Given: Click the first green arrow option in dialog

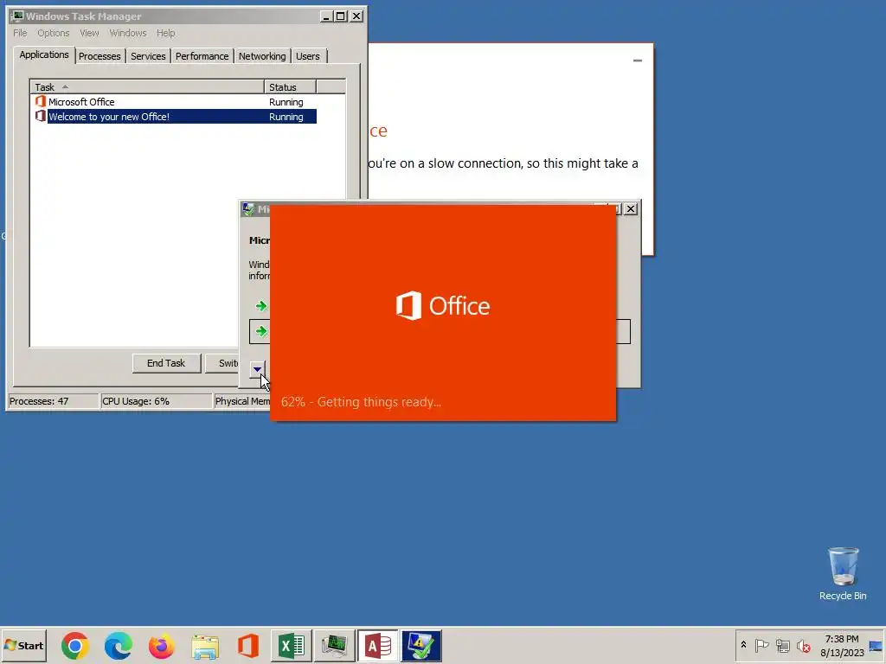Looking at the screenshot, I should (261, 306).
